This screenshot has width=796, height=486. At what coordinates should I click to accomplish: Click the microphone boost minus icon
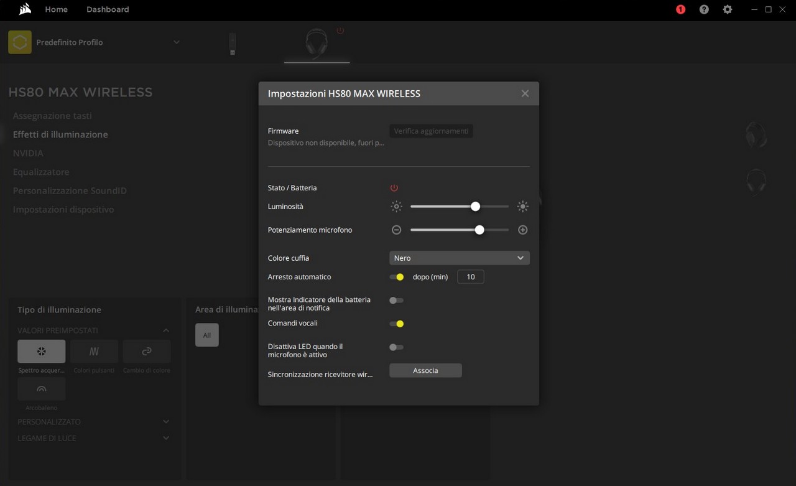(x=396, y=230)
